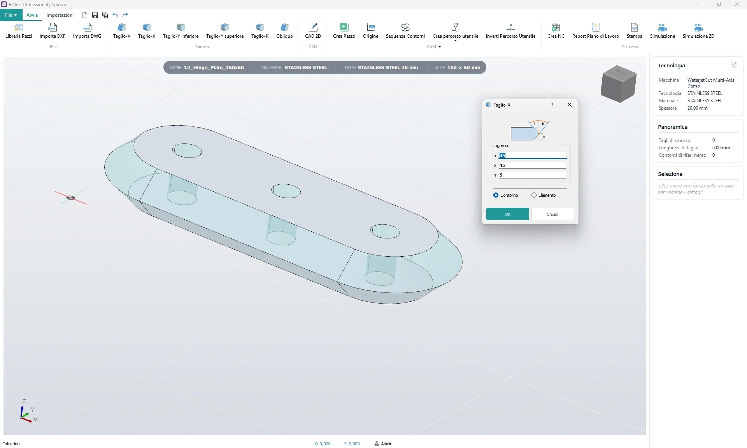Viewport: 747px width, 448px height.
Task: Confirm with the OK button
Action: coord(507,214)
